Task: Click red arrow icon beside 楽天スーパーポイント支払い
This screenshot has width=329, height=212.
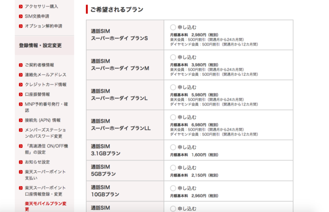Action: coord(21,172)
